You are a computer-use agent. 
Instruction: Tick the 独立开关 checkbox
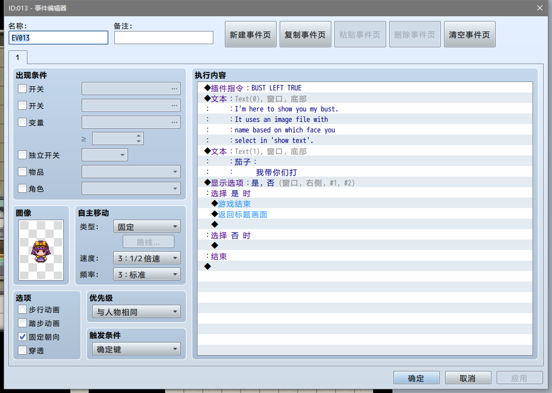[22, 155]
